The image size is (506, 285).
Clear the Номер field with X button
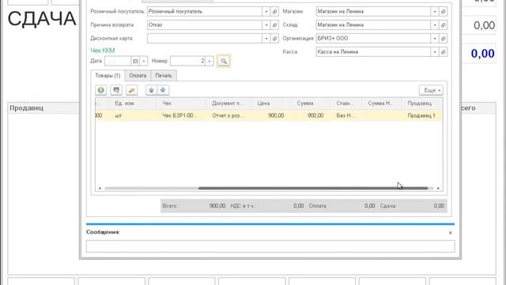tap(210, 61)
